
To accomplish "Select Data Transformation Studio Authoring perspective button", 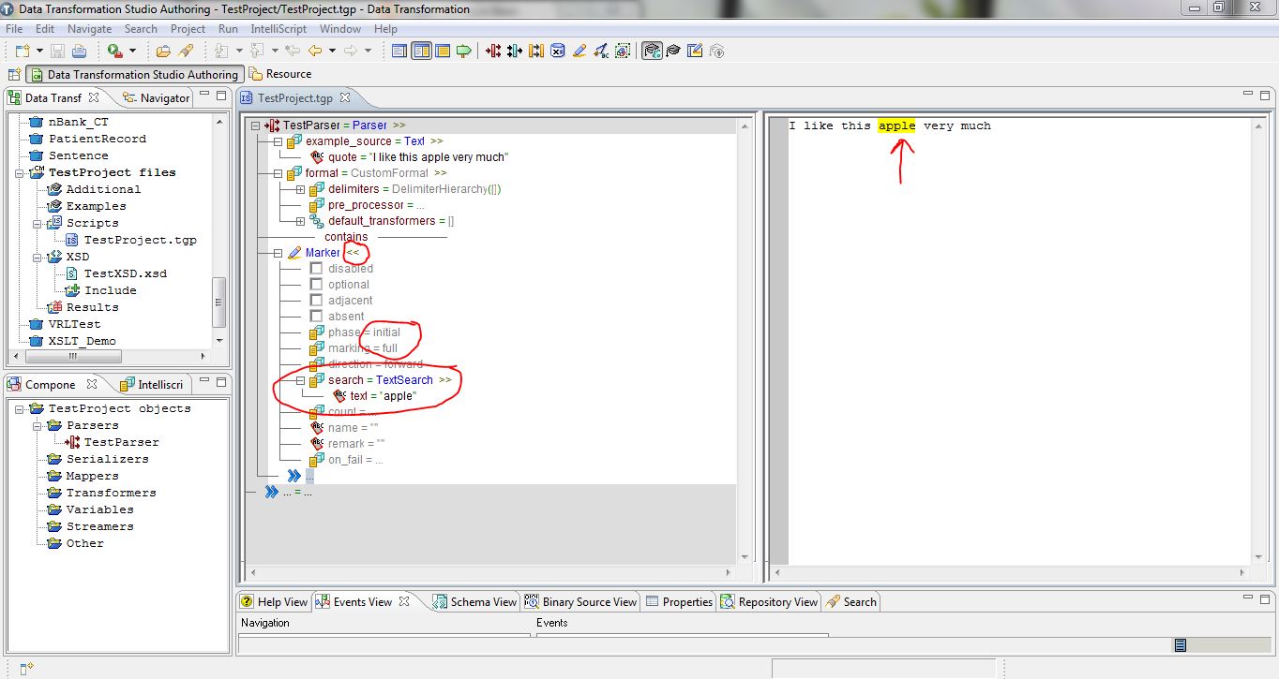I will coord(134,75).
